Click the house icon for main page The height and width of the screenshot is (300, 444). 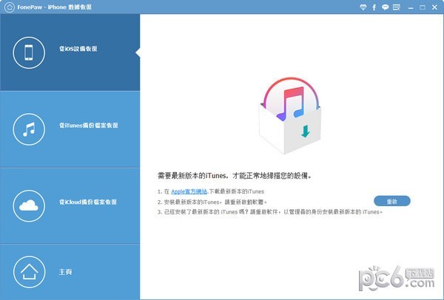[x=29, y=272]
